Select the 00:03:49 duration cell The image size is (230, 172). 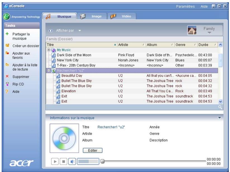pyautogui.click(x=205, y=91)
